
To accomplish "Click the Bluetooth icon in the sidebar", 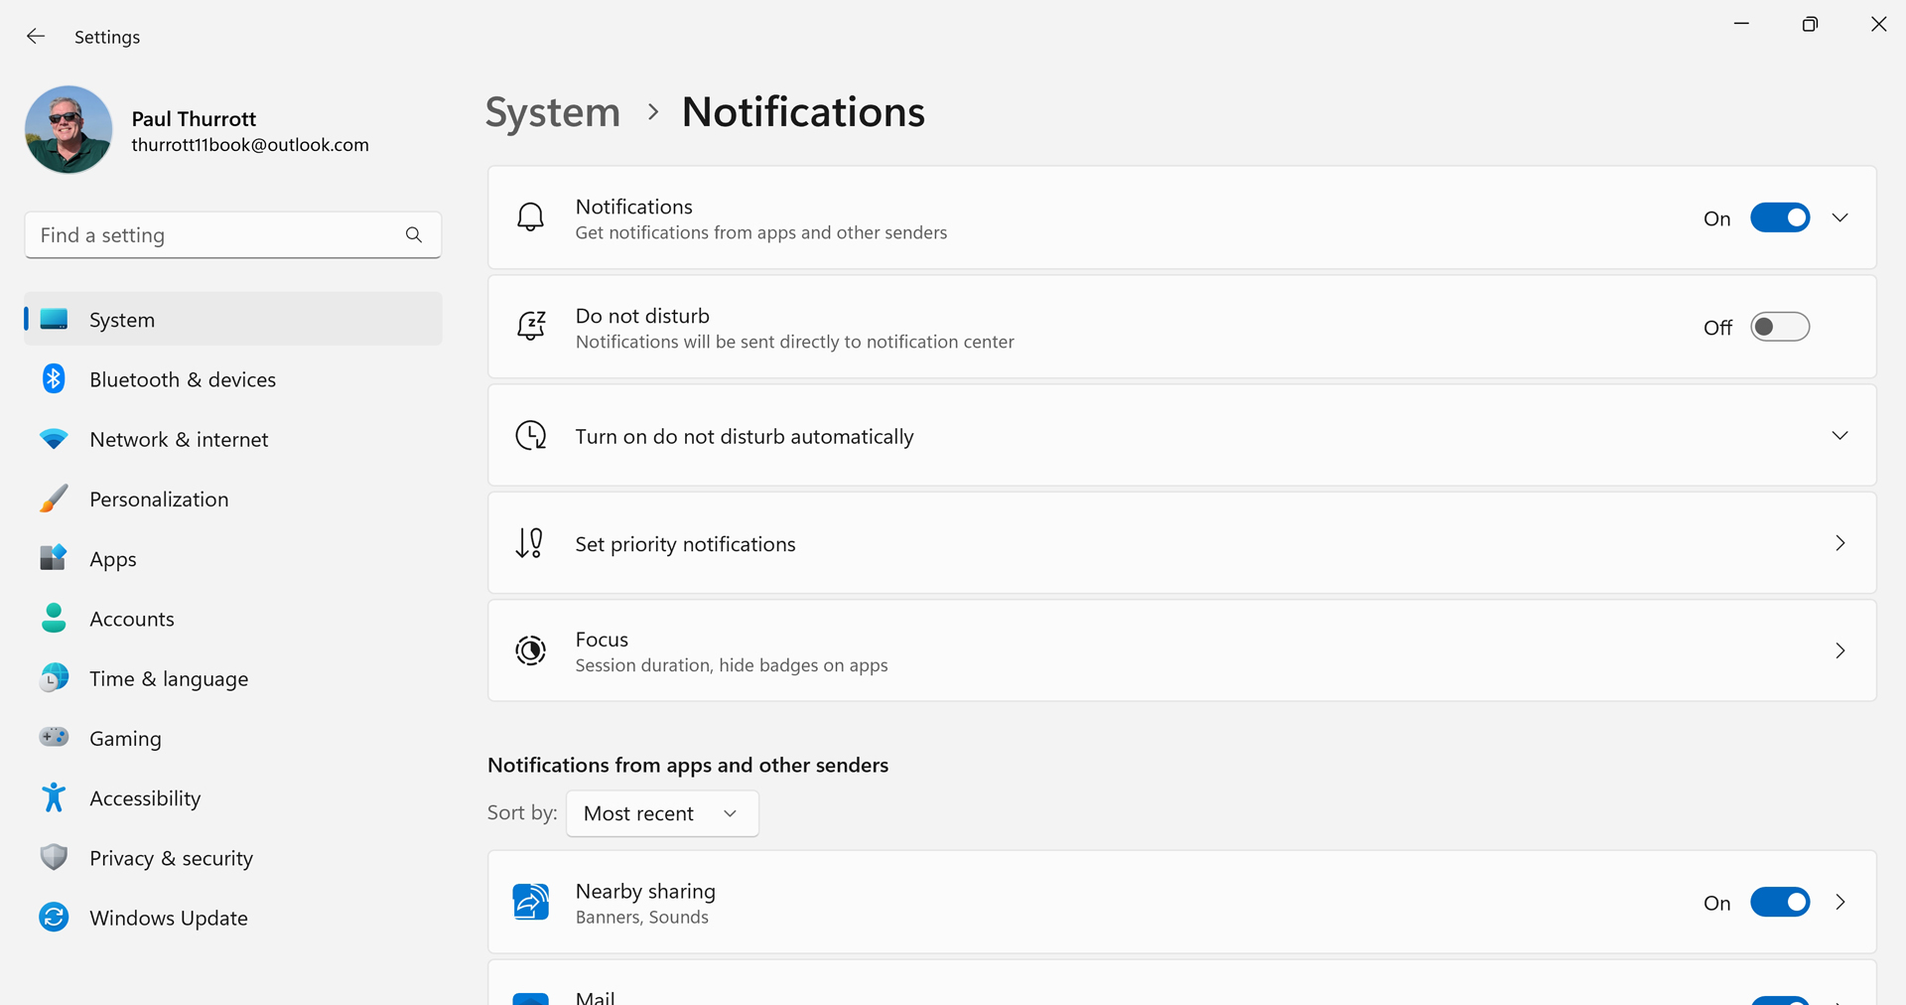I will coord(54,379).
